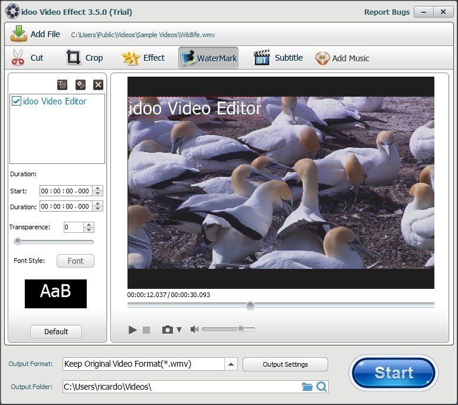Switch to the Subtitle tab
This screenshot has height=405, width=458.
tap(278, 58)
